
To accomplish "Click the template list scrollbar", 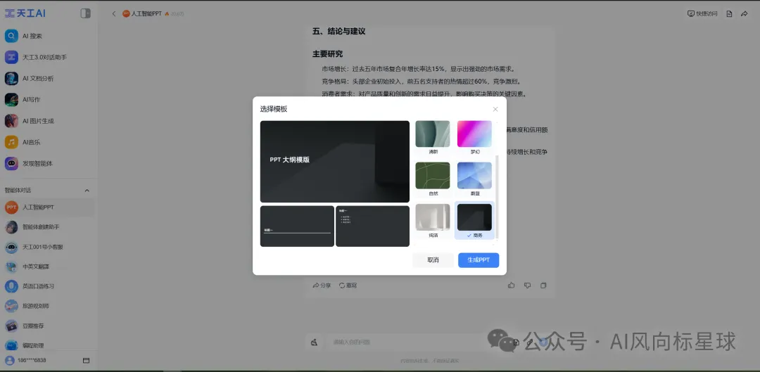I will coord(496,196).
